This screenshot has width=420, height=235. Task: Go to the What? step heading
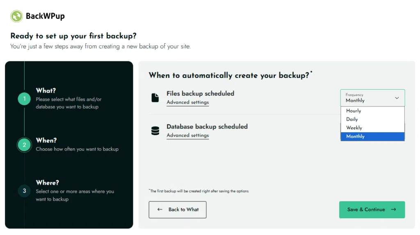click(x=46, y=90)
